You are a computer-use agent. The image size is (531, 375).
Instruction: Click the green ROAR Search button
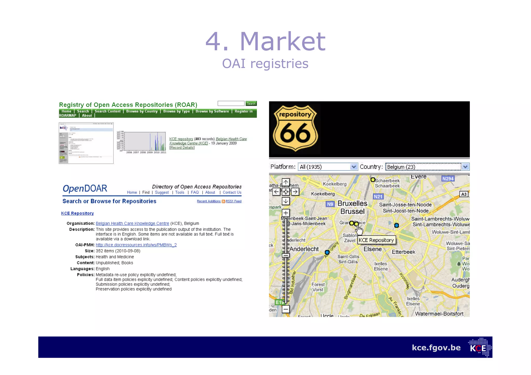(x=251, y=103)
